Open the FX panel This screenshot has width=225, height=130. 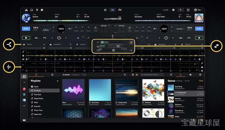pos(120,10)
